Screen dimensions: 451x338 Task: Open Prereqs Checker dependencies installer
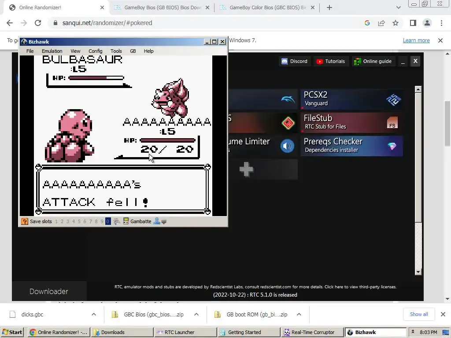[x=351, y=146]
